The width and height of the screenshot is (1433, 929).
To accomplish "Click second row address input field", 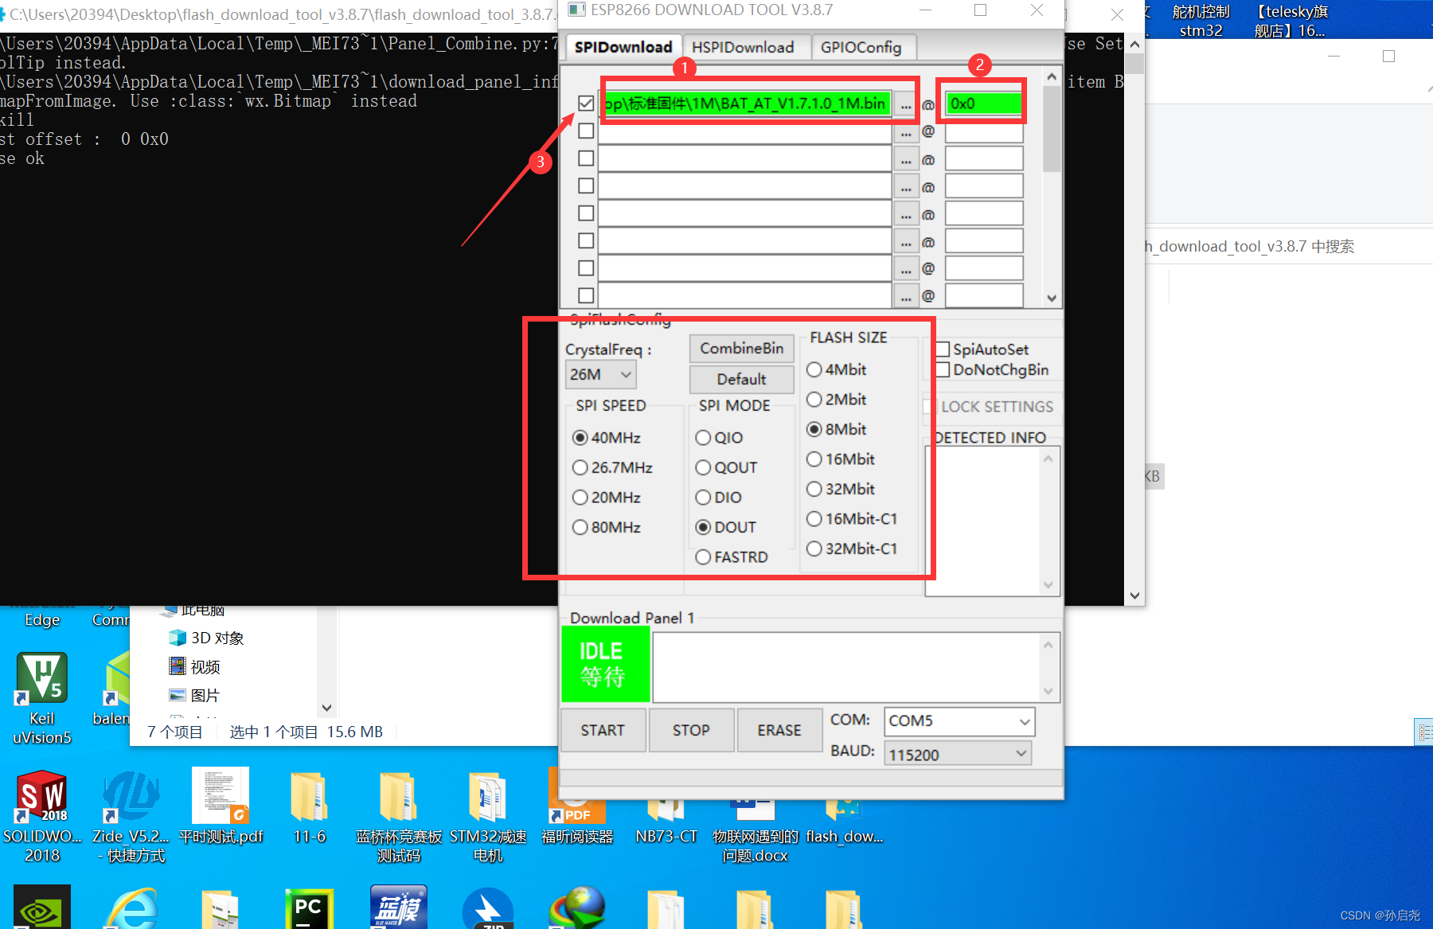I will click(984, 132).
